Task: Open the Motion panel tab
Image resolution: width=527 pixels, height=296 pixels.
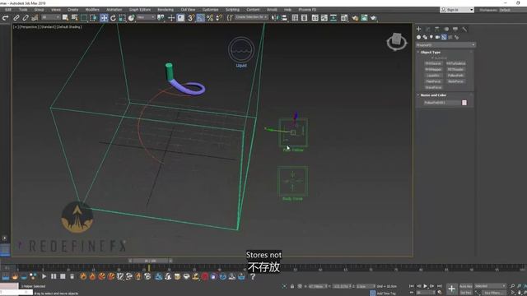Action: (x=446, y=30)
